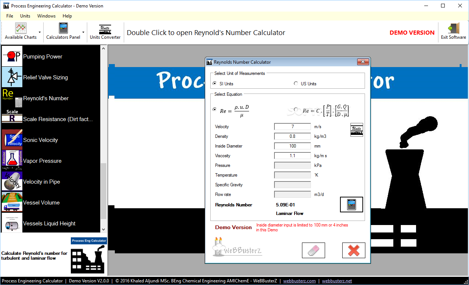The height and width of the screenshot is (285, 469).
Task: Click the WeBBusterZ logo in dialog
Action: pyautogui.click(x=237, y=247)
